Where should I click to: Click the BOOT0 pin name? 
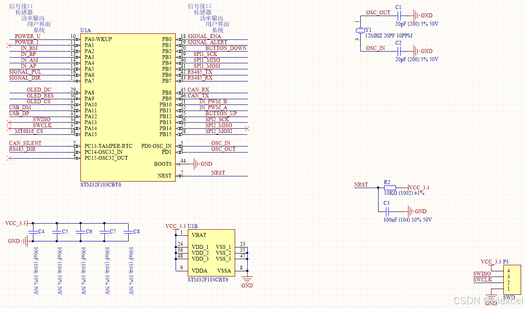[163, 164]
